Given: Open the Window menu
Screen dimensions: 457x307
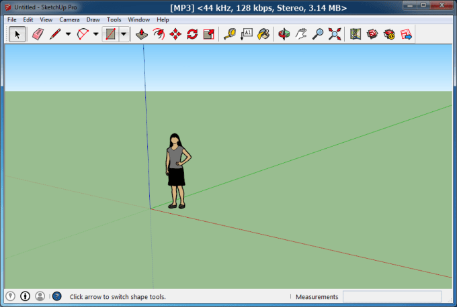Looking at the screenshot, I should point(138,19).
